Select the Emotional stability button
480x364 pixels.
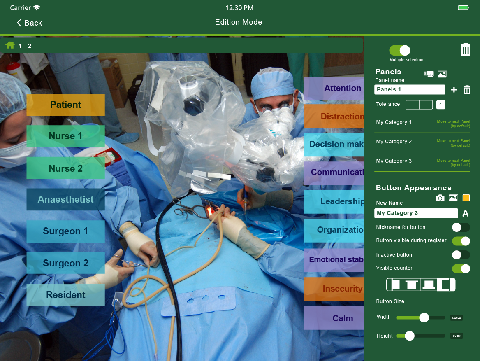334,260
